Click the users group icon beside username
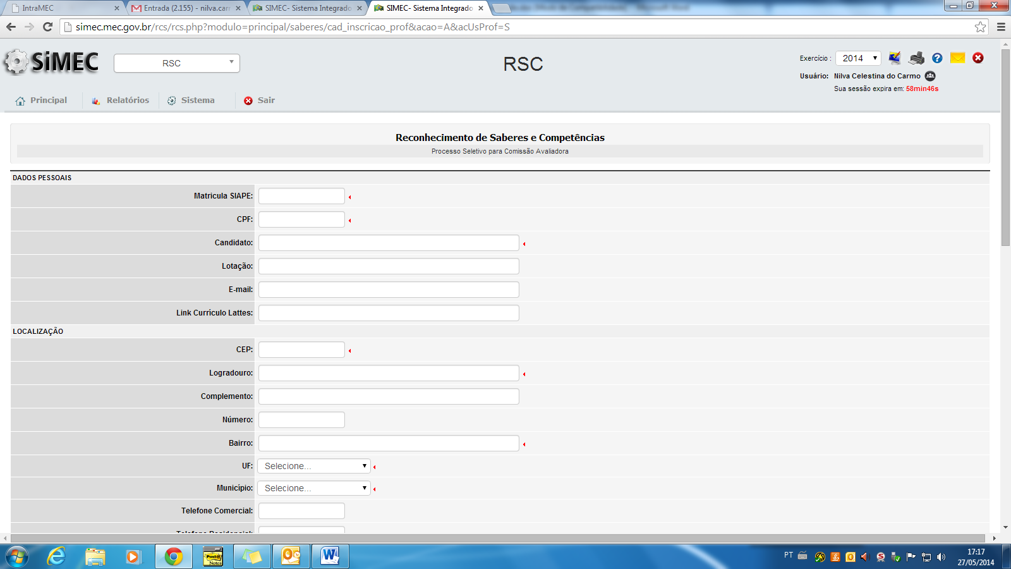Image resolution: width=1011 pixels, height=569 pixels. (930, 76)
